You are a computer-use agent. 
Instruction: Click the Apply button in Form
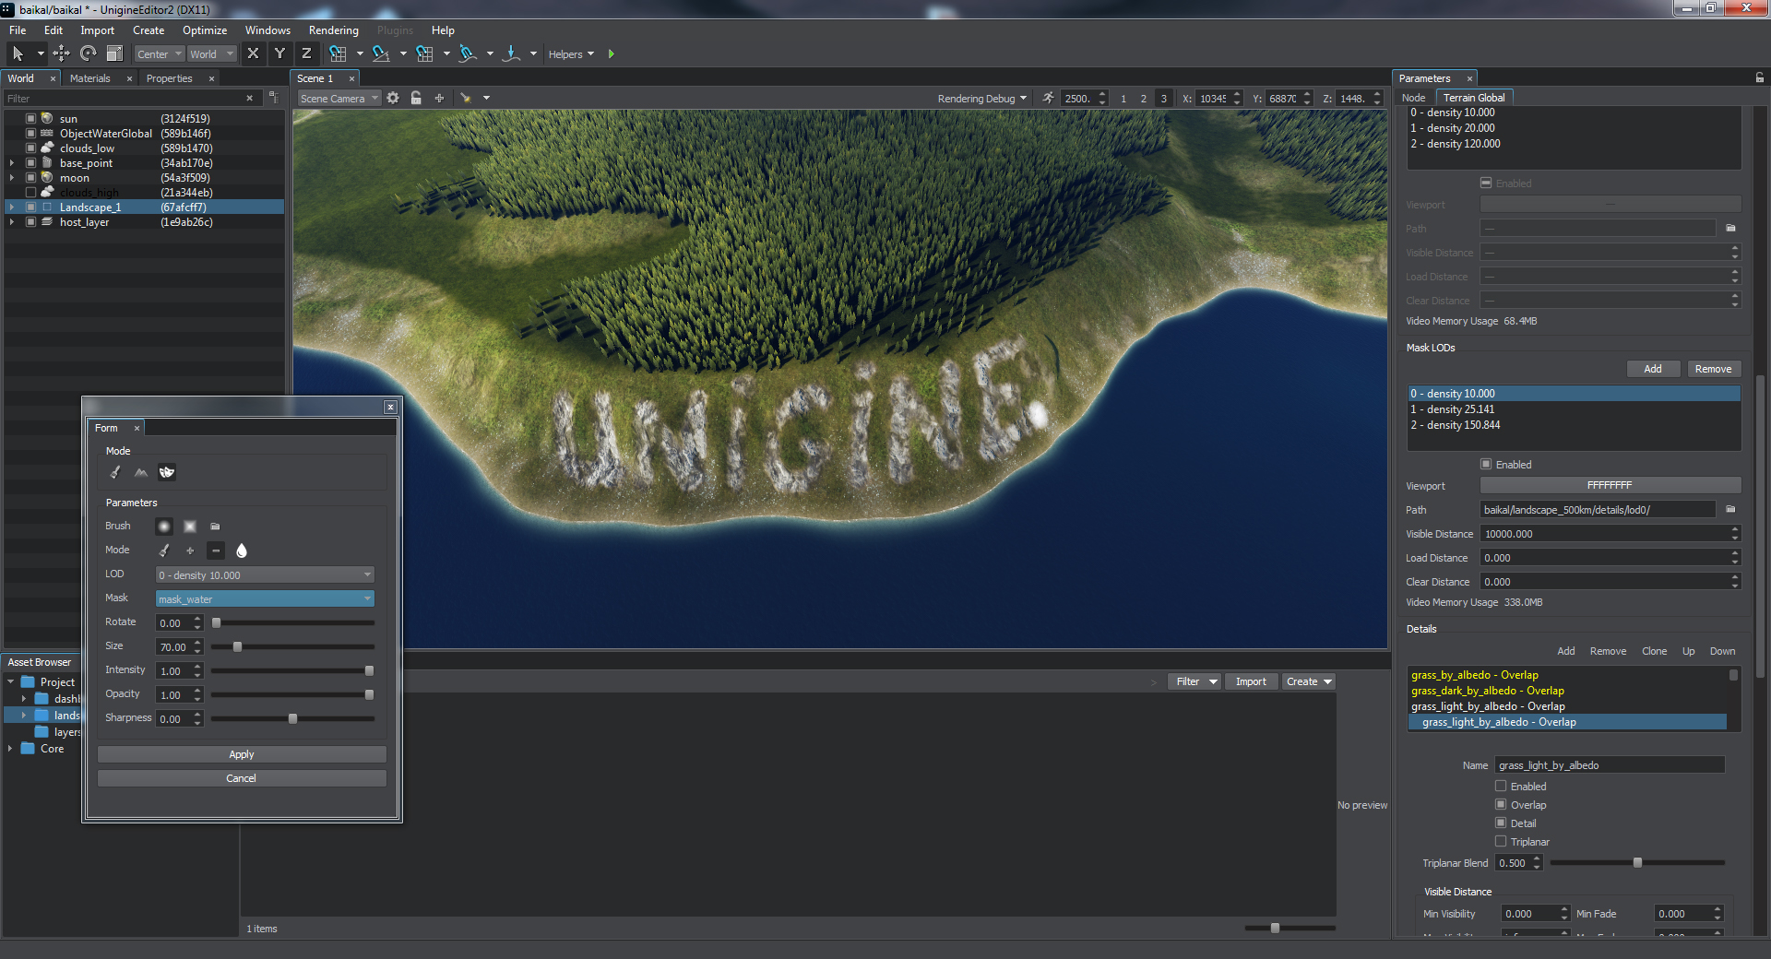pyautogui.click(x=242, y=754)
